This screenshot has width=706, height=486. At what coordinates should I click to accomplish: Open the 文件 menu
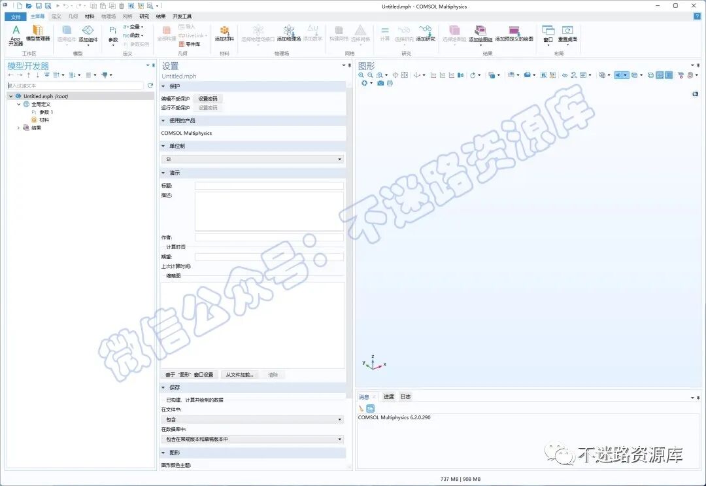coord(16,16)
